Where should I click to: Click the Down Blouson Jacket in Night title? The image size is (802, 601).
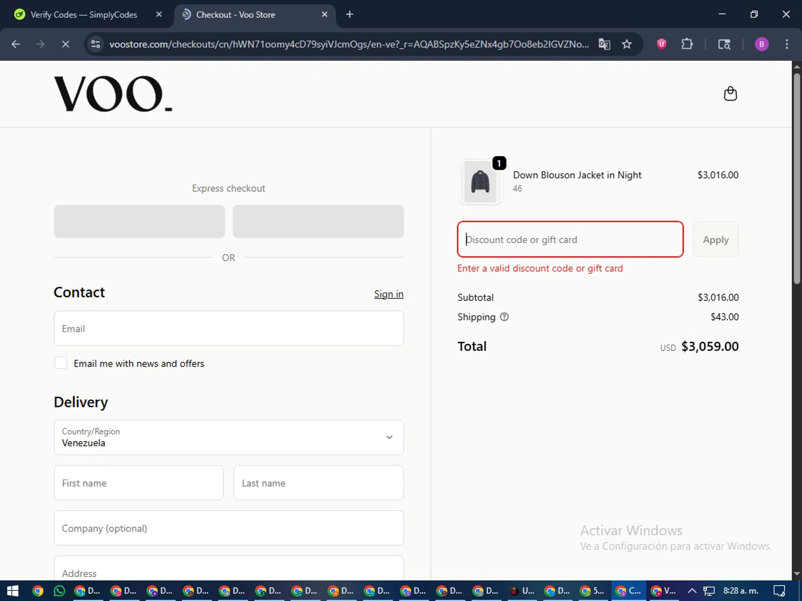tap(577, 175)
